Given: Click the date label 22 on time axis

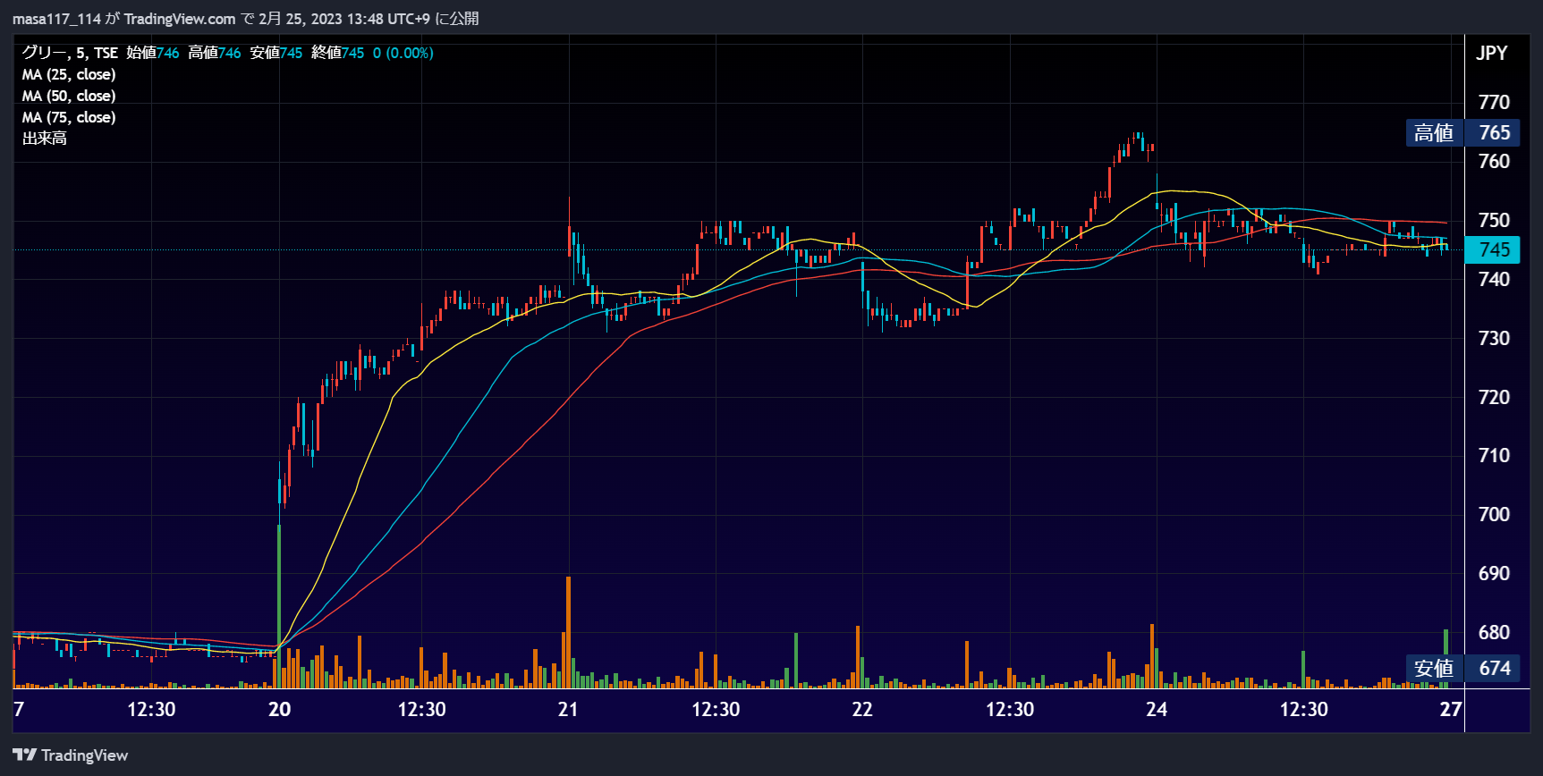Looking at the screenshot, I should tap(861, 709).
